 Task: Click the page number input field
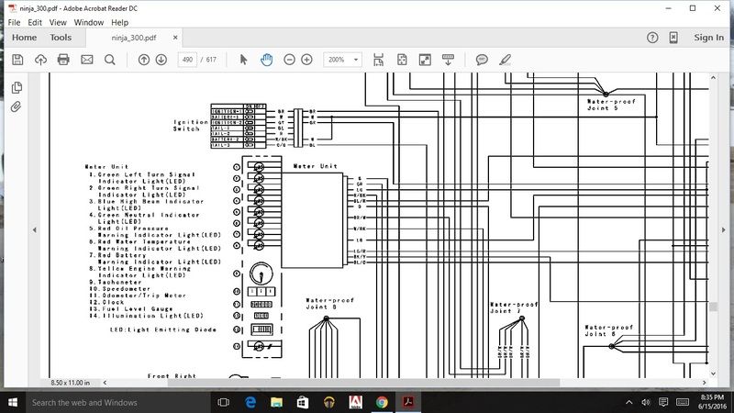pyautogui.click(x=189, y=60)
